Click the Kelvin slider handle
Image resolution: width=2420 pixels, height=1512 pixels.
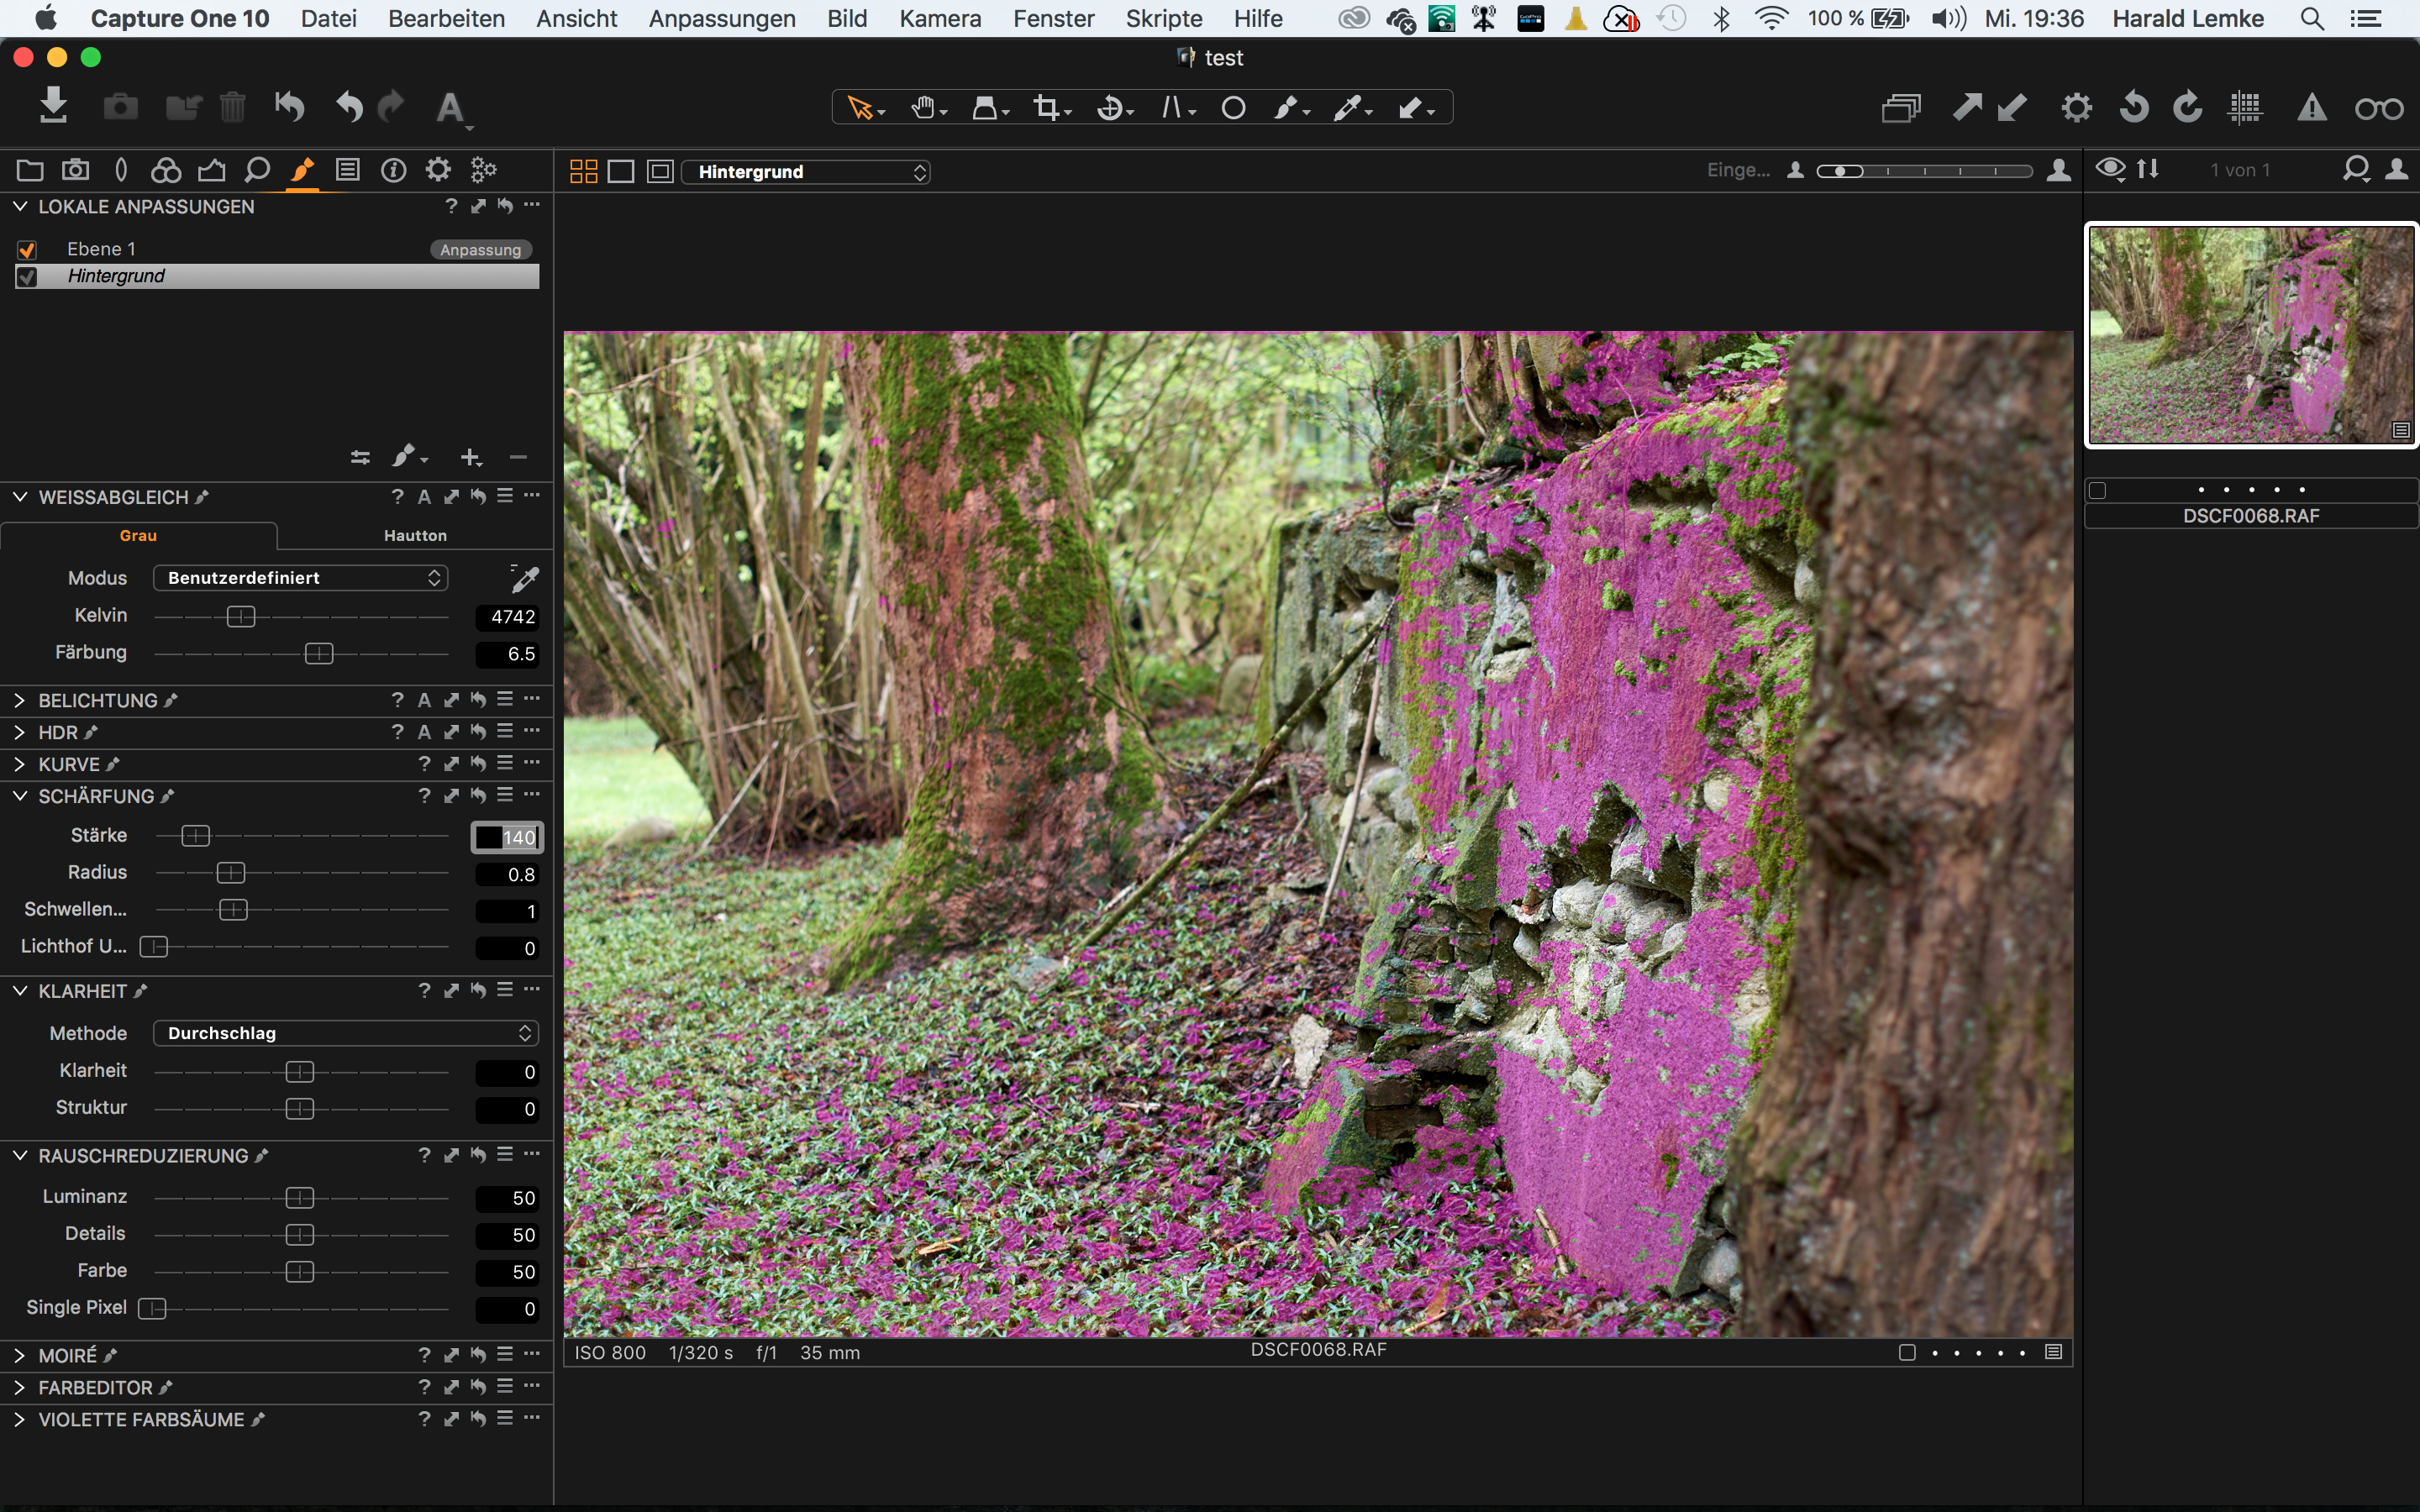click(241, 617)
